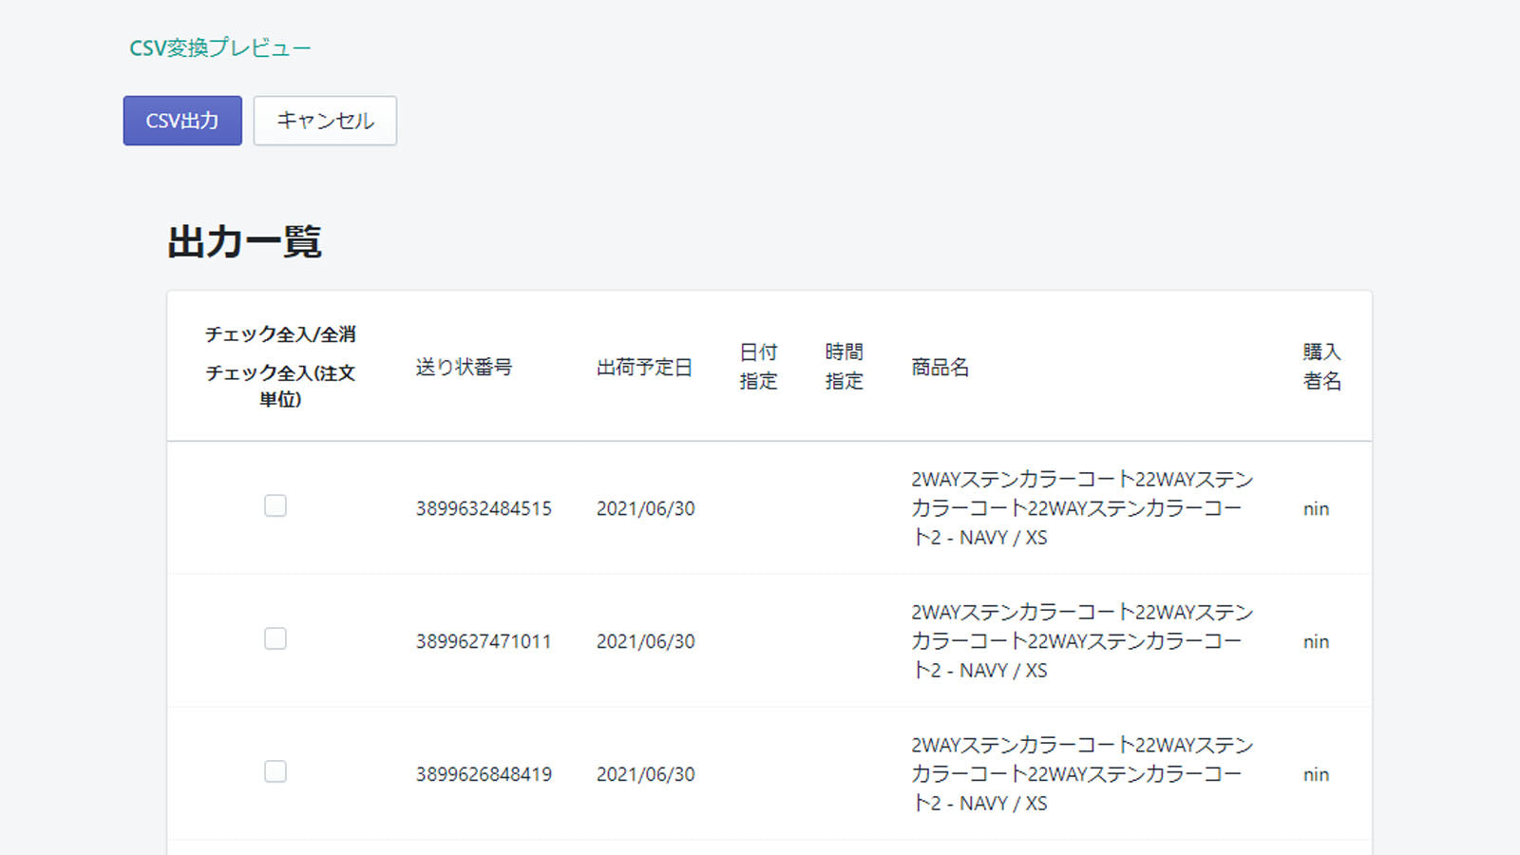Click the 出荷予定日 column header
This screenshot has width=1520, height=855.
(644, 367)
